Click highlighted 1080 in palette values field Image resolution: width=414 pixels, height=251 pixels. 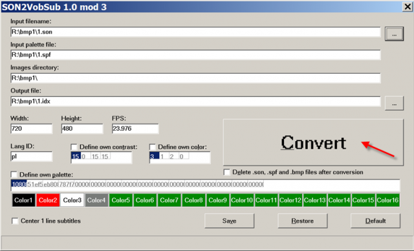point(19,184)
